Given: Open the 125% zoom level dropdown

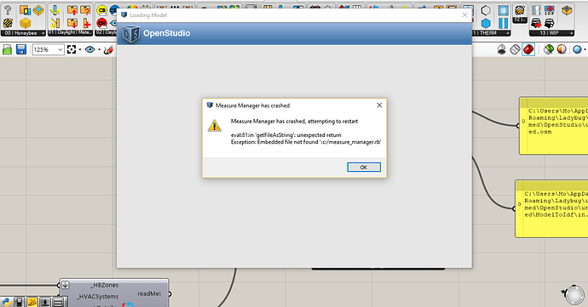Looking at the screenshot, I should [48, 49].
